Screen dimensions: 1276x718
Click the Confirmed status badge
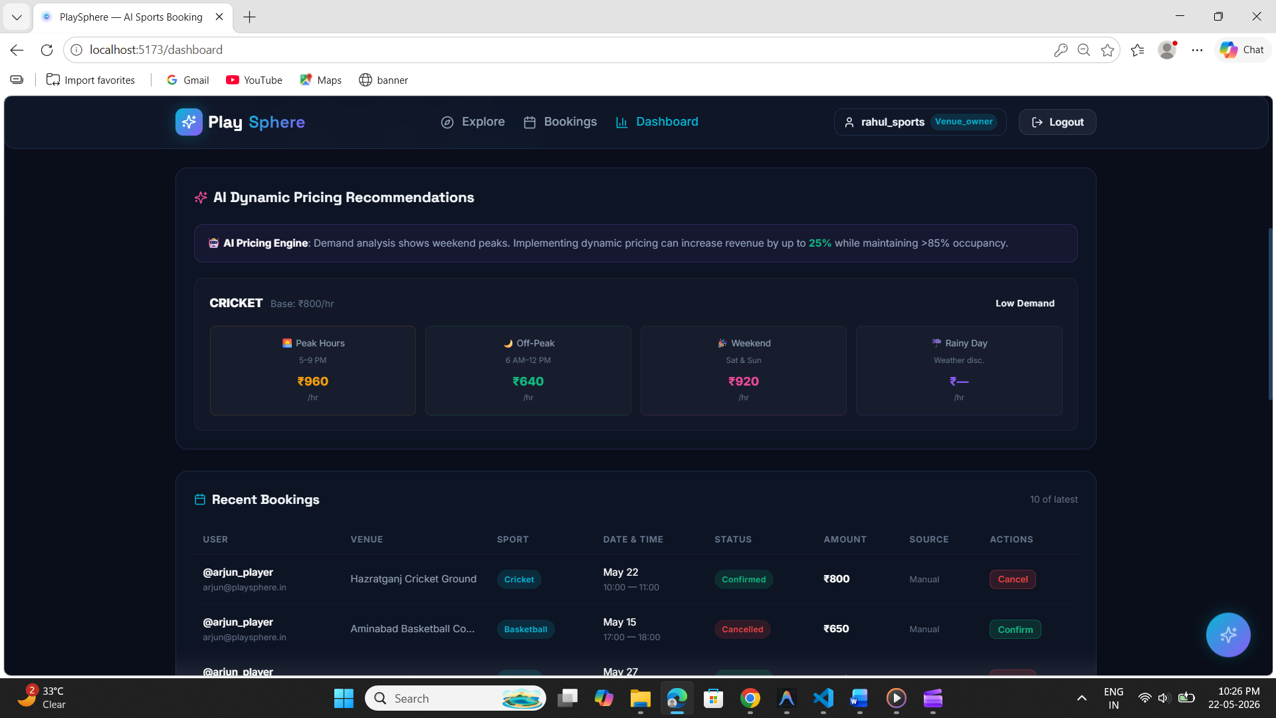tap(744, 579)
